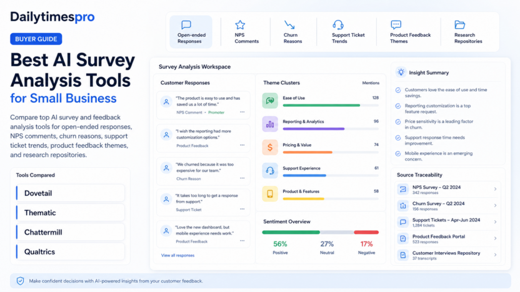
Task: Toggle the check for "Support response time" insight
Action: tap(398, 138)
